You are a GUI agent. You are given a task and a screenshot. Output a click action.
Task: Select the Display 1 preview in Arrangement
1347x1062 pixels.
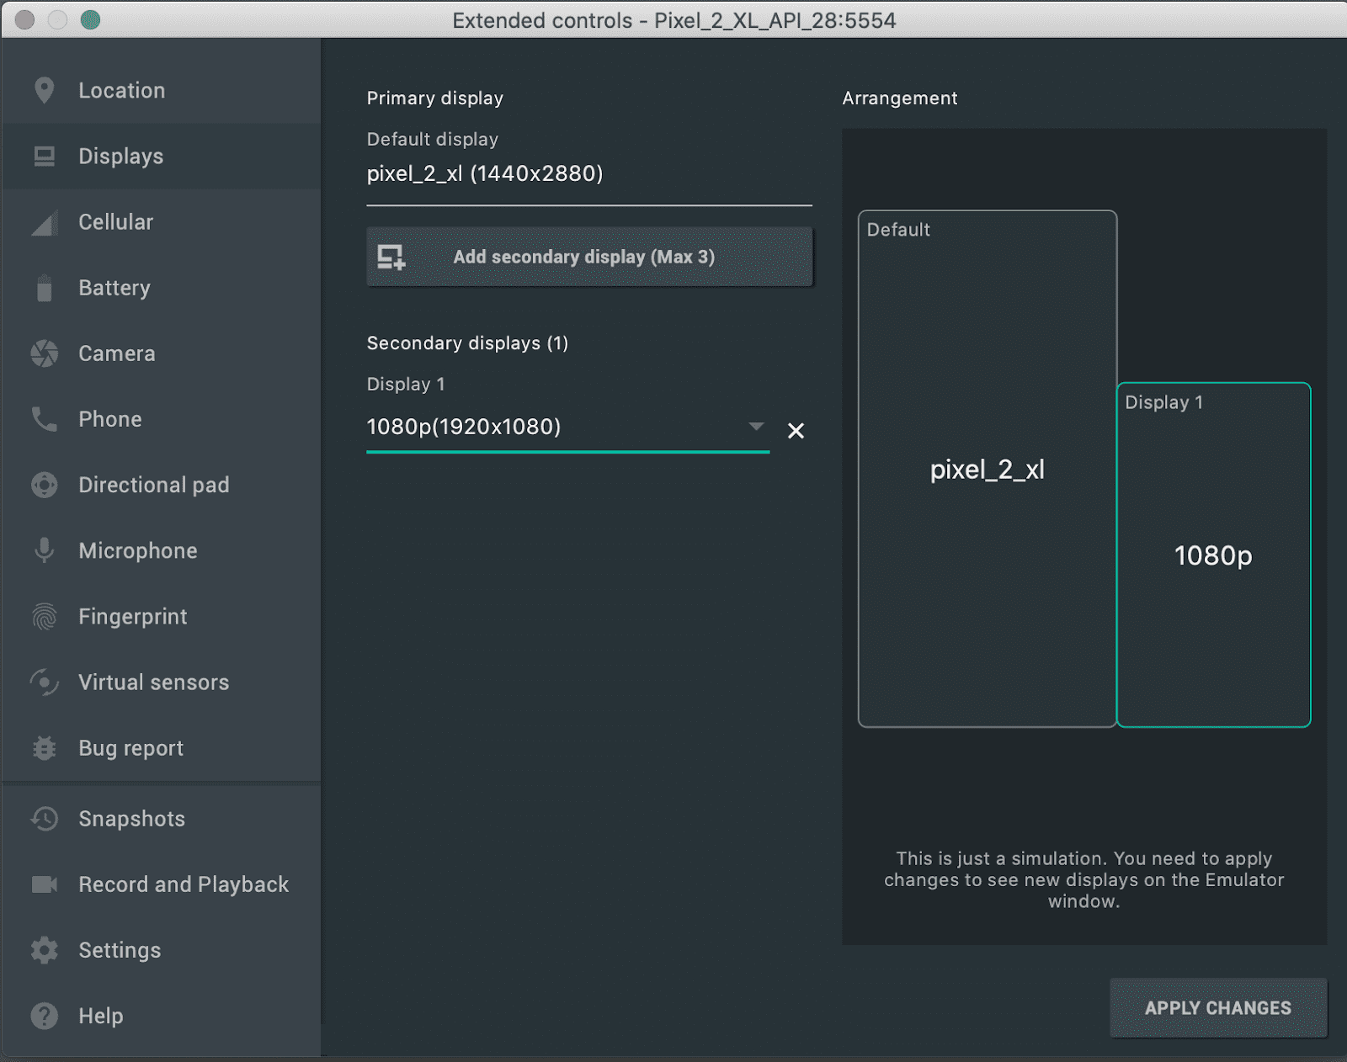point(1213,555)
